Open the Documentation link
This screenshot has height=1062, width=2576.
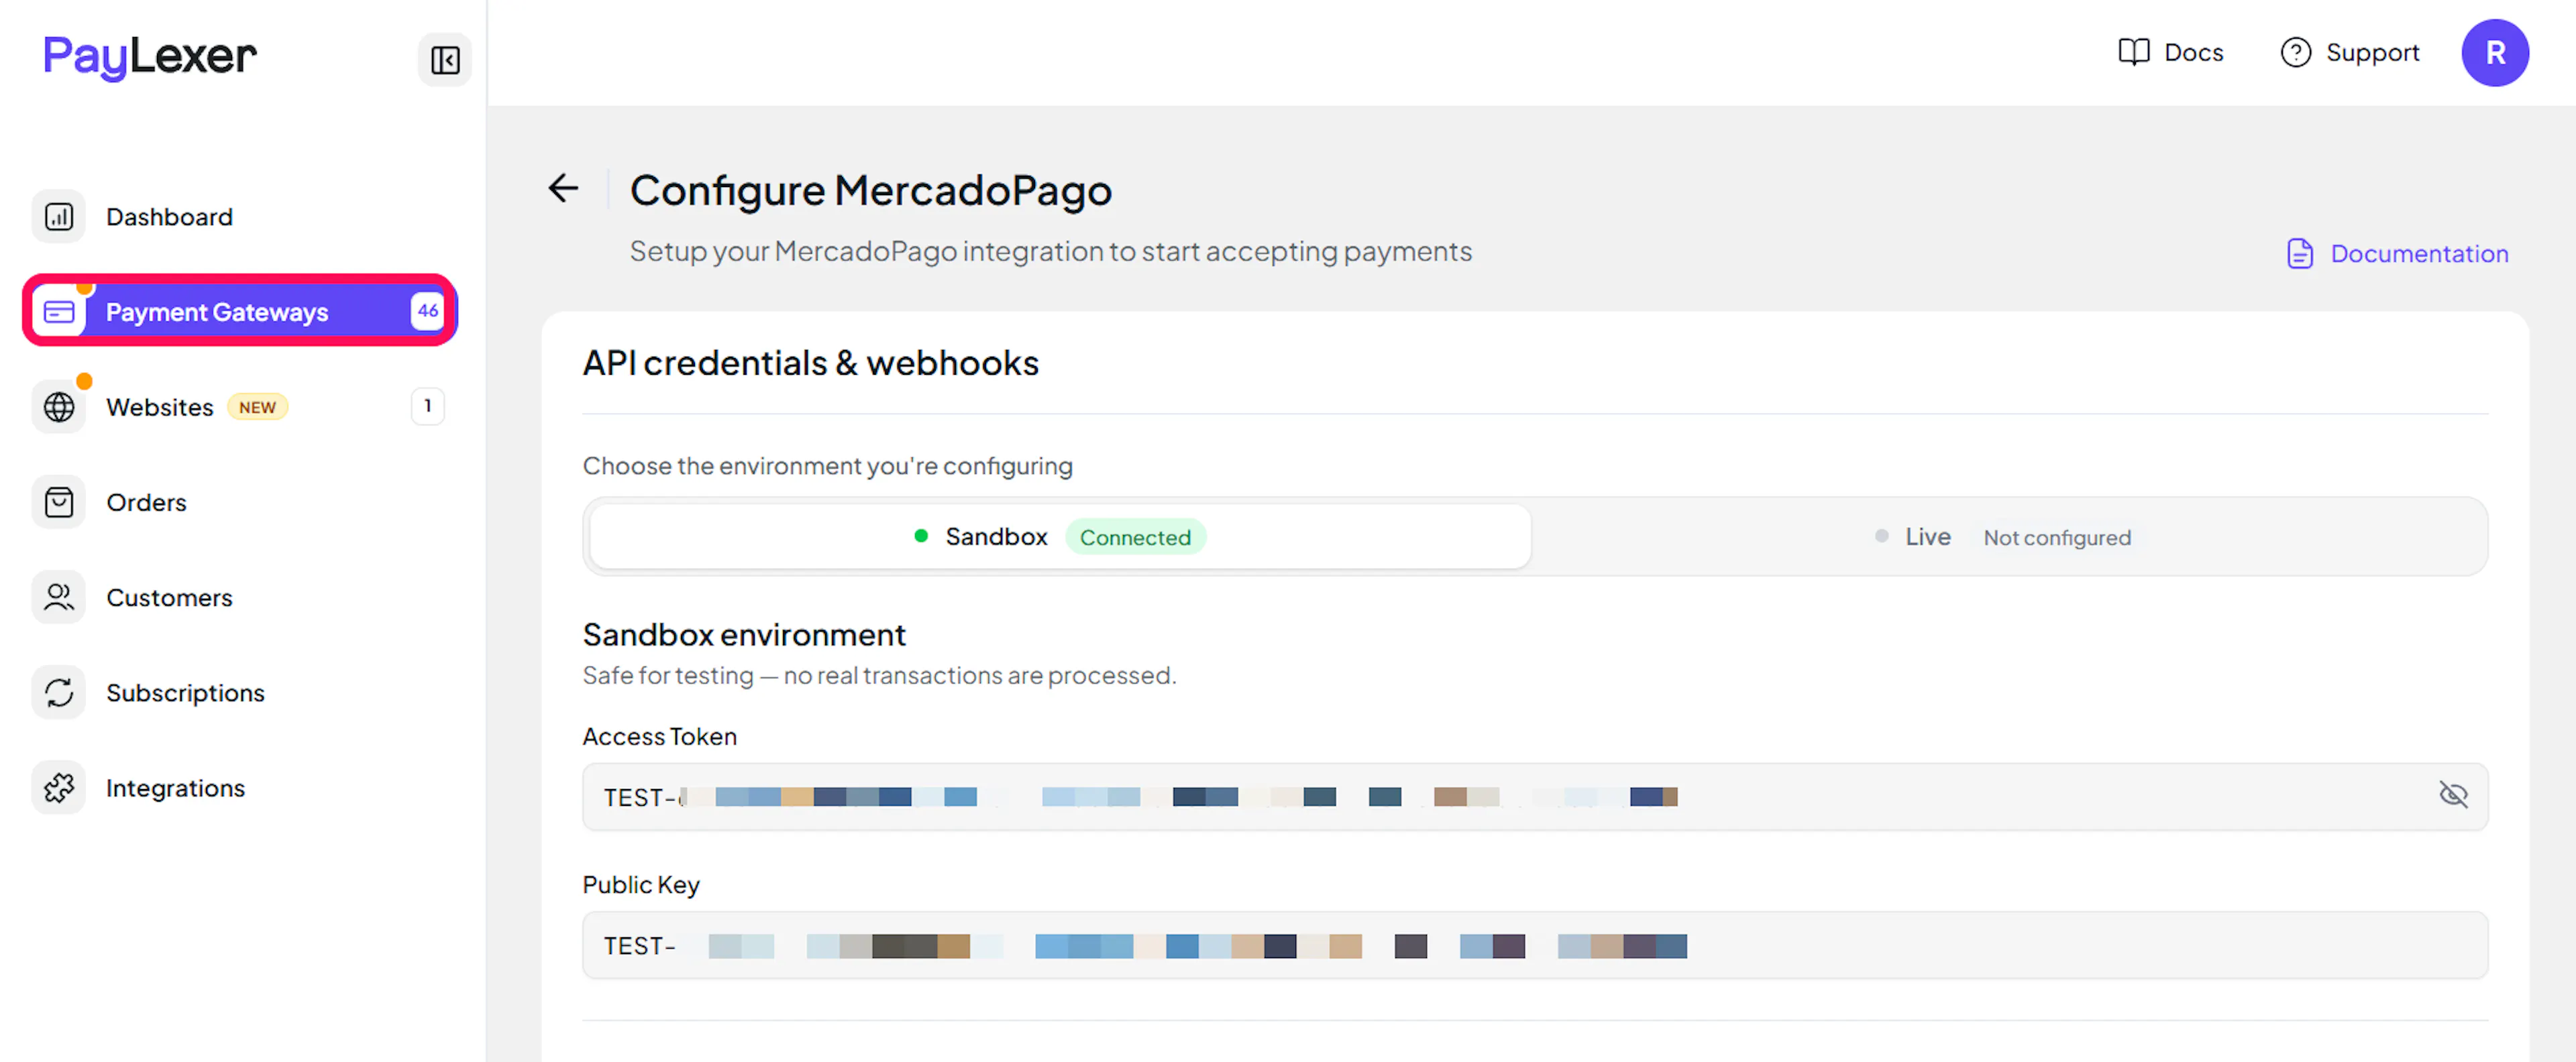click(x=2398, y=253)
